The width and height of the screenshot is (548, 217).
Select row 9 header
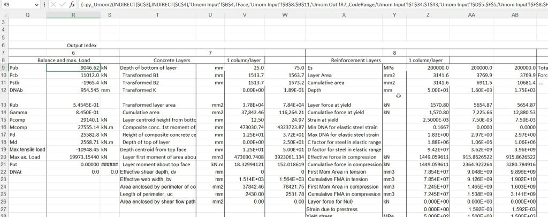click(4, 68)
